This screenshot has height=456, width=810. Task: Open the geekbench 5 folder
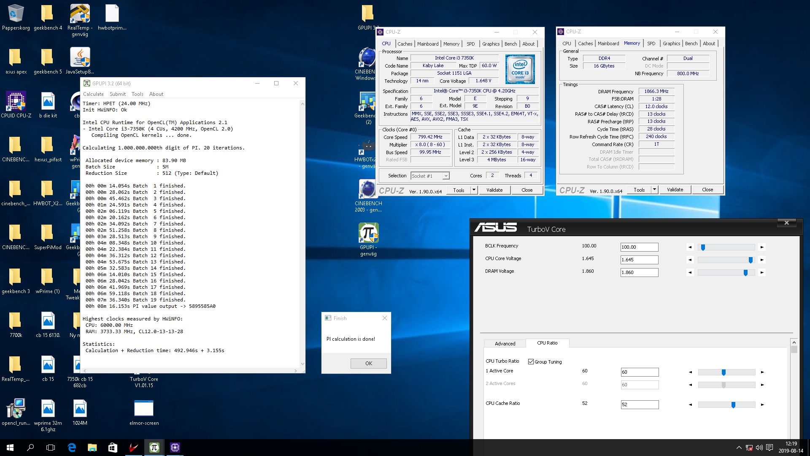tap(48, 62)
